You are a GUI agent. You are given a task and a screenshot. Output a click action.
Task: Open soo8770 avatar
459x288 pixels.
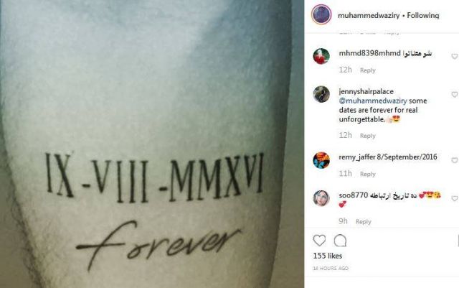point(321,198)
